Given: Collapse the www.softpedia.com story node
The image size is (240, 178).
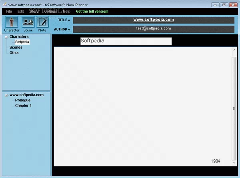Looking at the screenshot, I should (6, 95).
